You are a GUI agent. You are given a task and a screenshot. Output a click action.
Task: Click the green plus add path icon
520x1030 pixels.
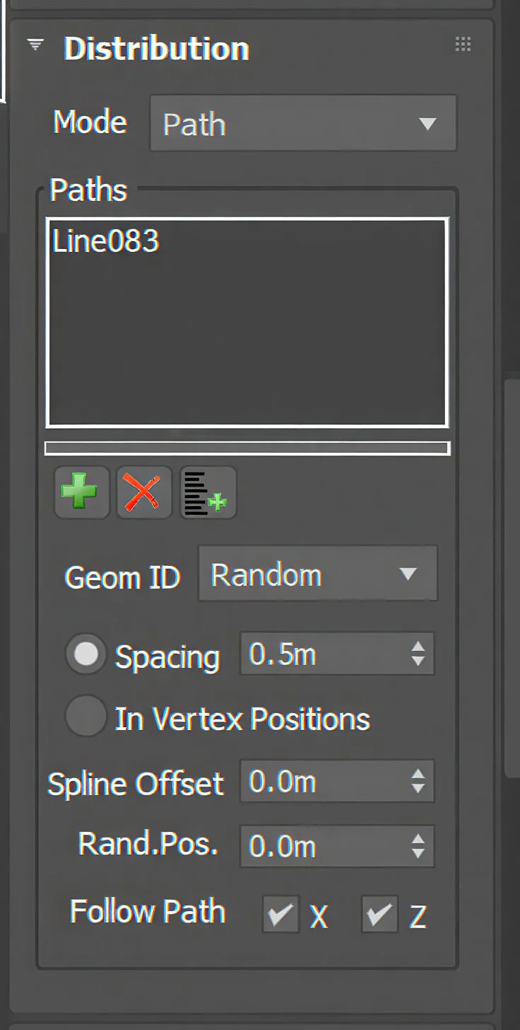click(81, 492)
